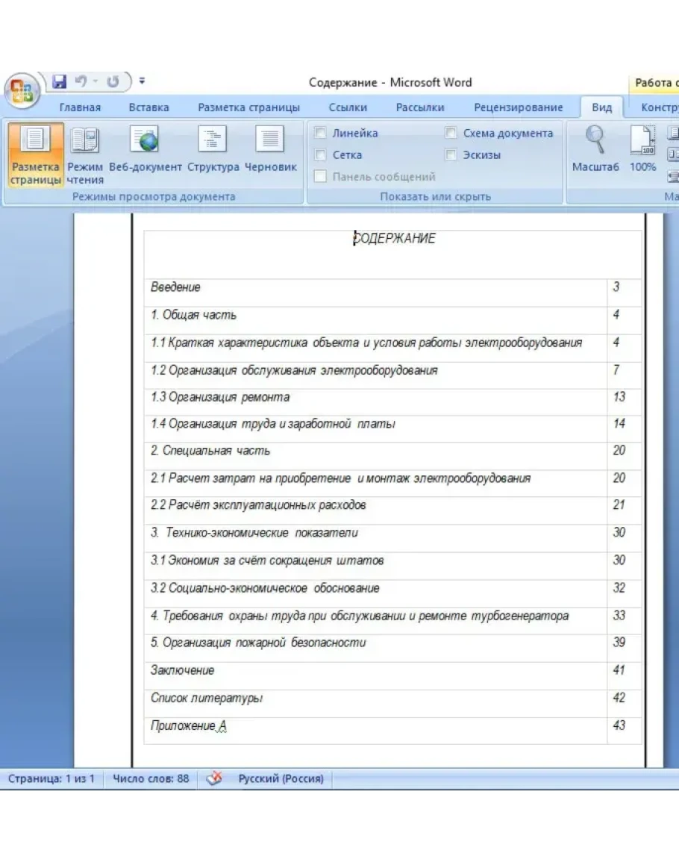Save the document with the floppy icon
The height and width of the screenshot is (862, 679).
pos(60,82)
